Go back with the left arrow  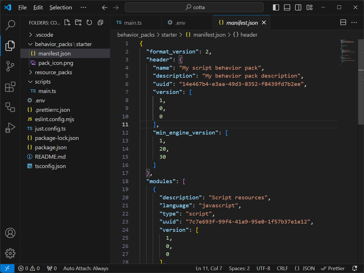click(105, 7)
